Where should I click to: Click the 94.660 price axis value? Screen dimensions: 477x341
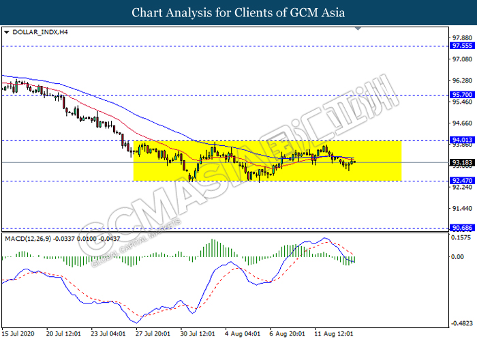pos(463,123)
